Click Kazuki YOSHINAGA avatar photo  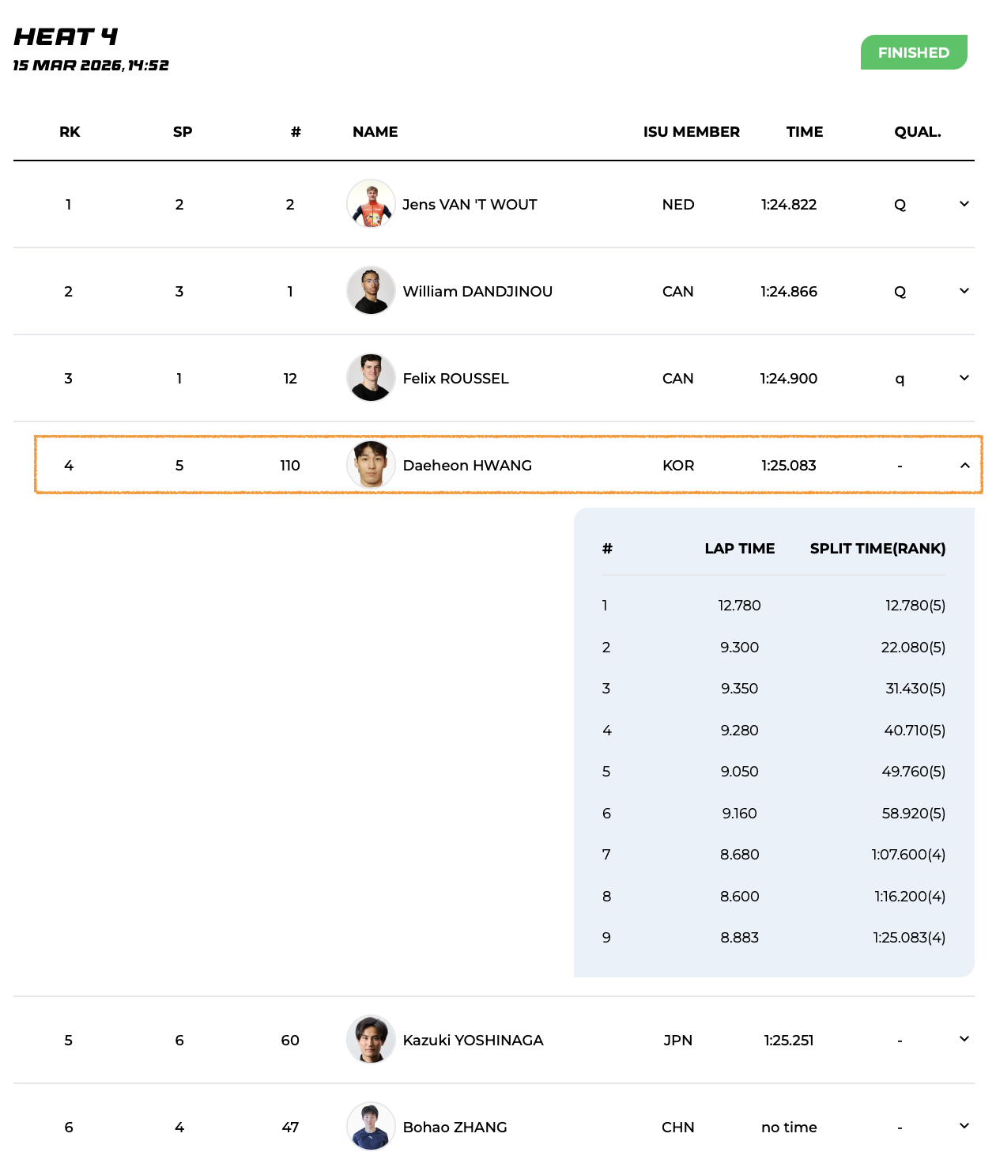(371, 1040)
